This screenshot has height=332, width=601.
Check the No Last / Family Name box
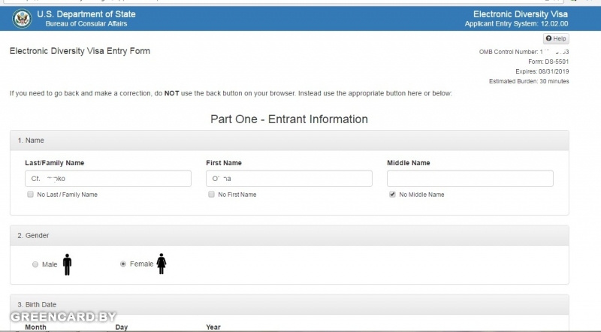pyautogui.click(x=29, y=195)
